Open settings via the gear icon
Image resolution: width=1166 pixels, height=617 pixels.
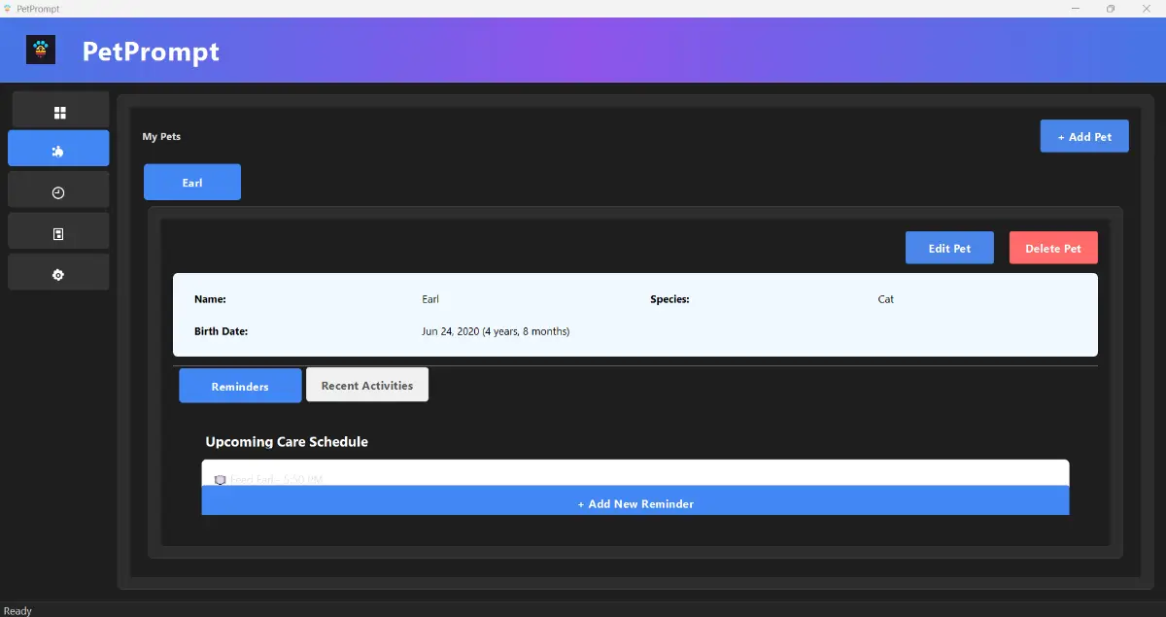tap(58, 275)
